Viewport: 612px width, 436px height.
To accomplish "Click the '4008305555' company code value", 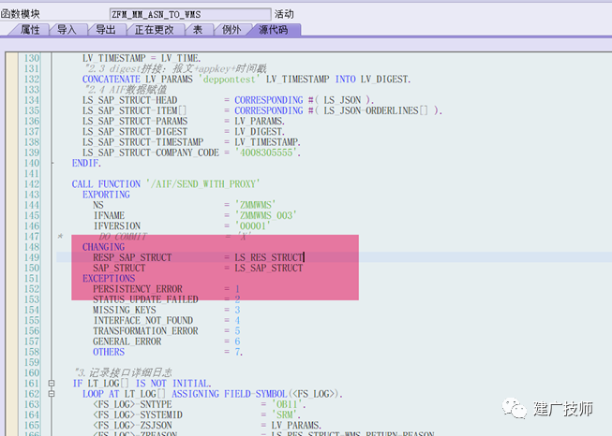I will click(x=267, y=153).
